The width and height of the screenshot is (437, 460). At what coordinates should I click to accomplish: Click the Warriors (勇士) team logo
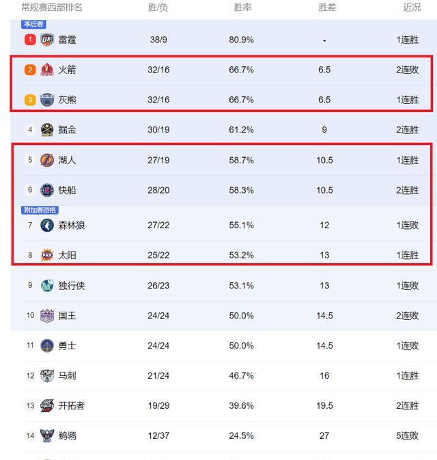[x=47, y=345]
